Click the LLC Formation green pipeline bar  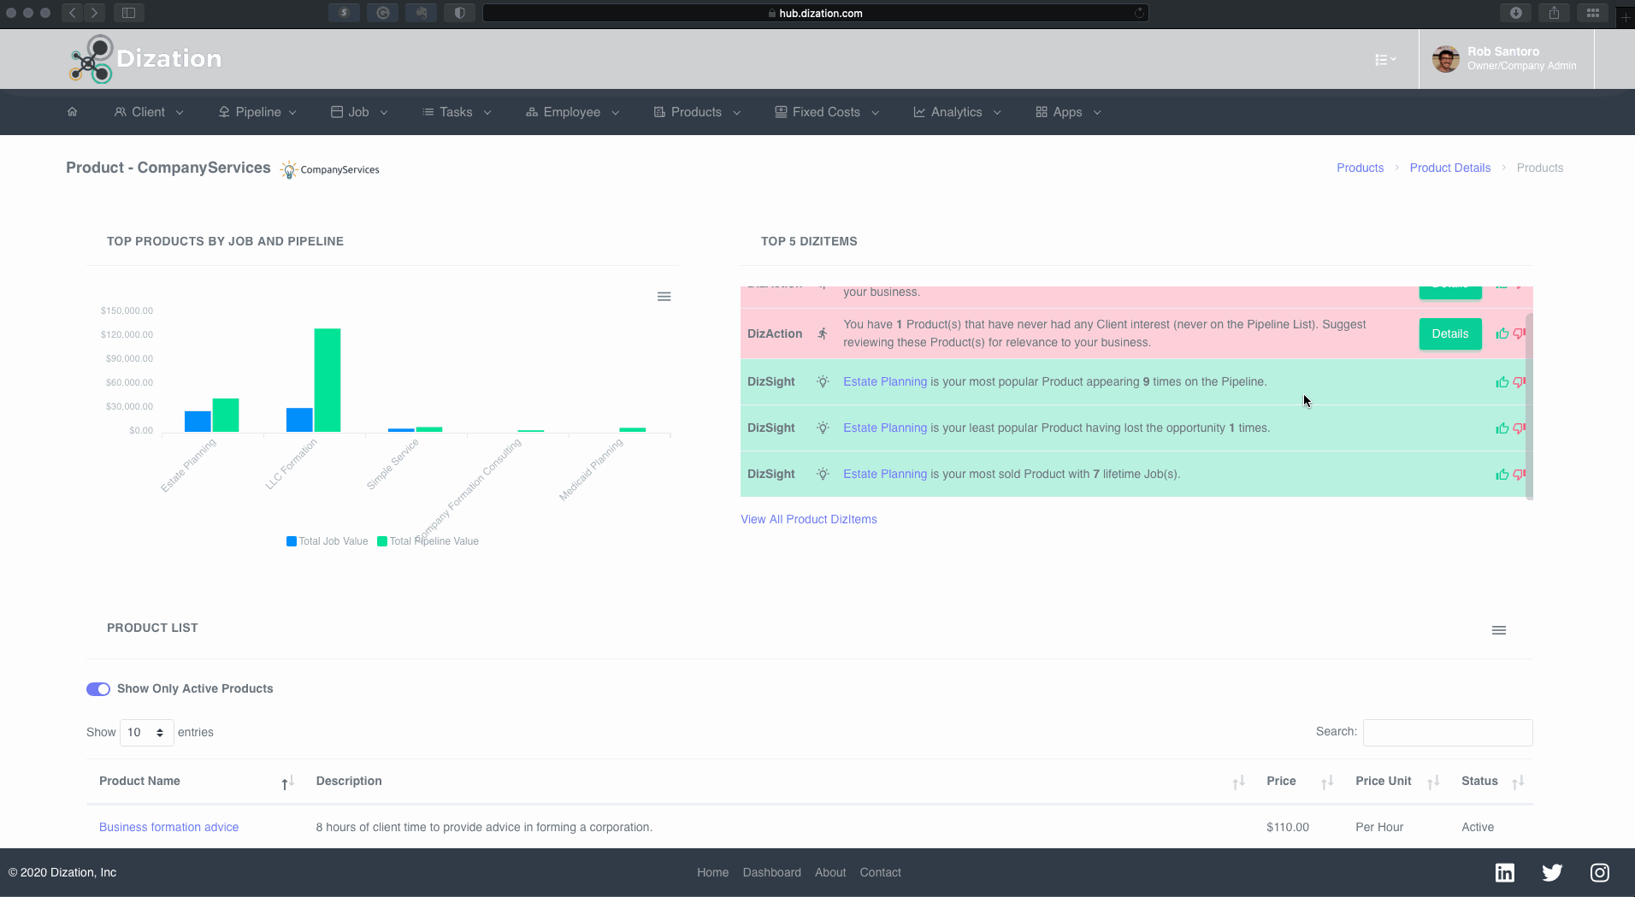(328, 381)
